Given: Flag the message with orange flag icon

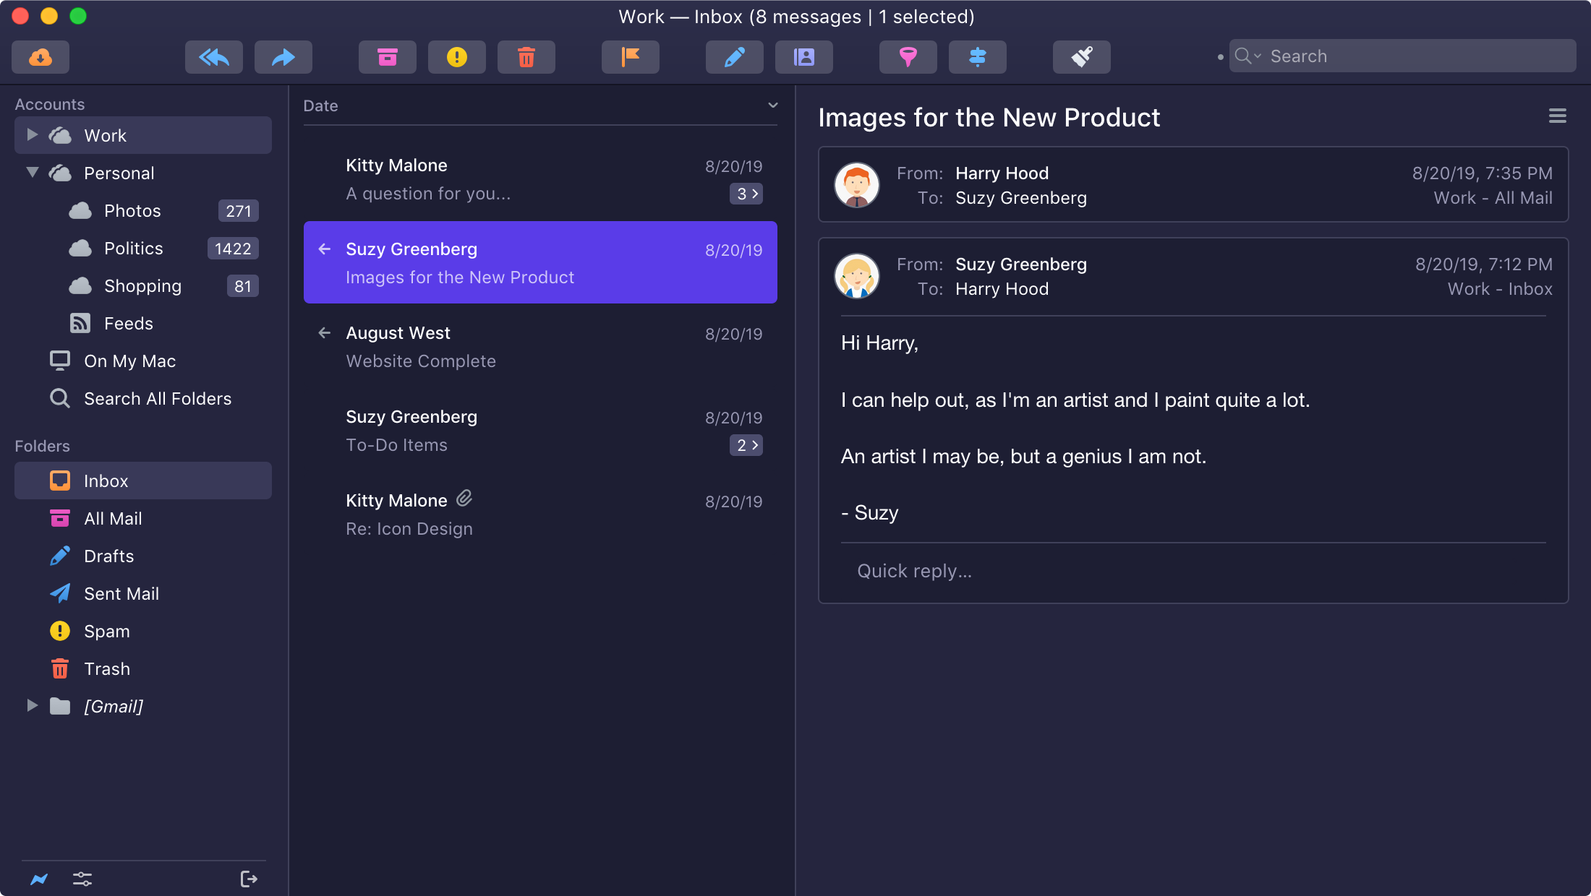Looking at the screenshot, I should 630,57.
